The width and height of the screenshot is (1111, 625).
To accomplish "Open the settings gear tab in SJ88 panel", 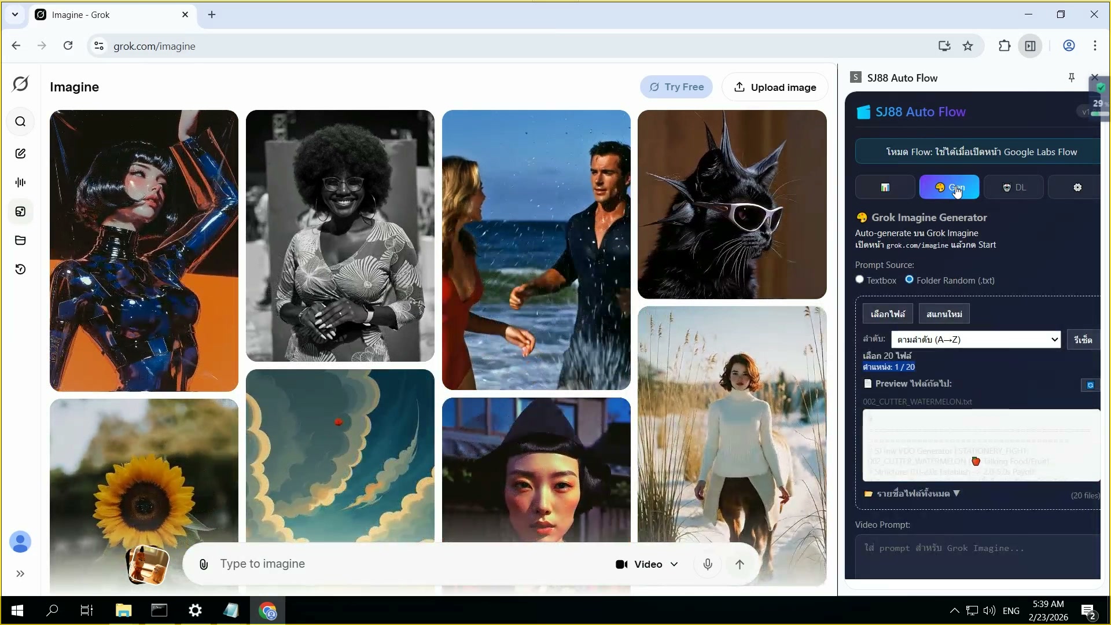I will pos(1077,187).
